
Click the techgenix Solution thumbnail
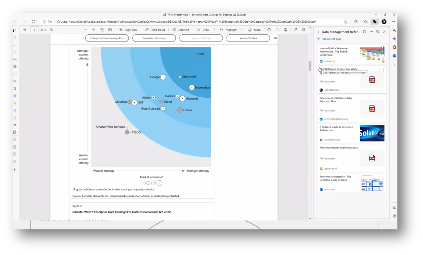pos(372,133)
